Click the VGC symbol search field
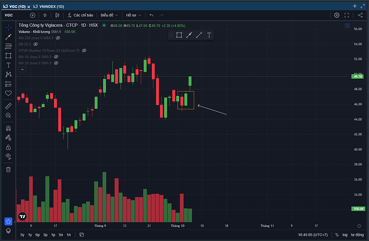 [x=9, y=15]
